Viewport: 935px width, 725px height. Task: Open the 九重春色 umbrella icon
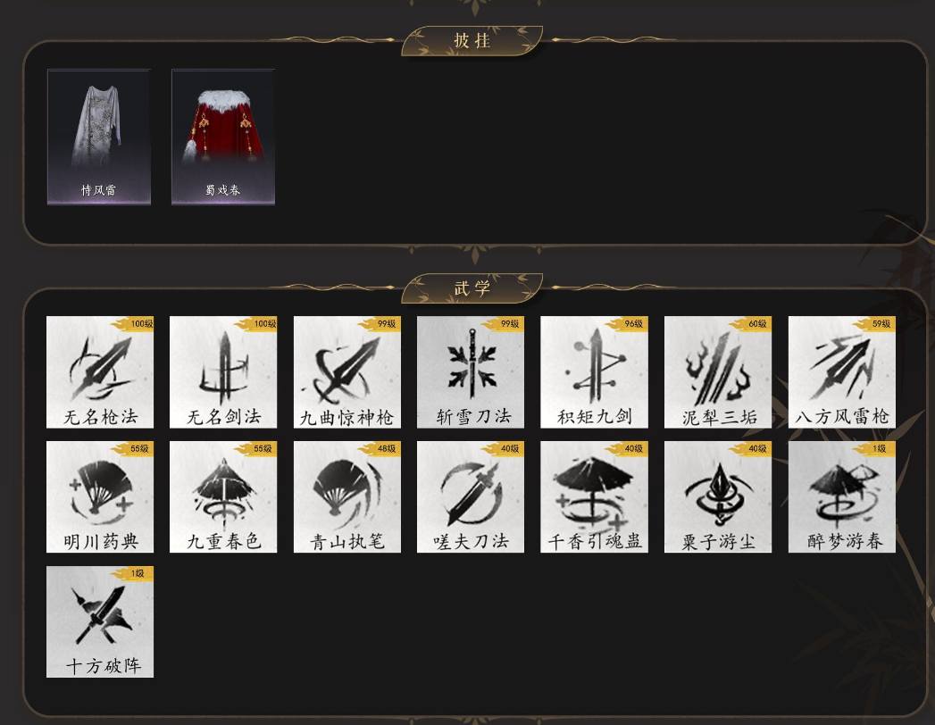pos(223,496)
